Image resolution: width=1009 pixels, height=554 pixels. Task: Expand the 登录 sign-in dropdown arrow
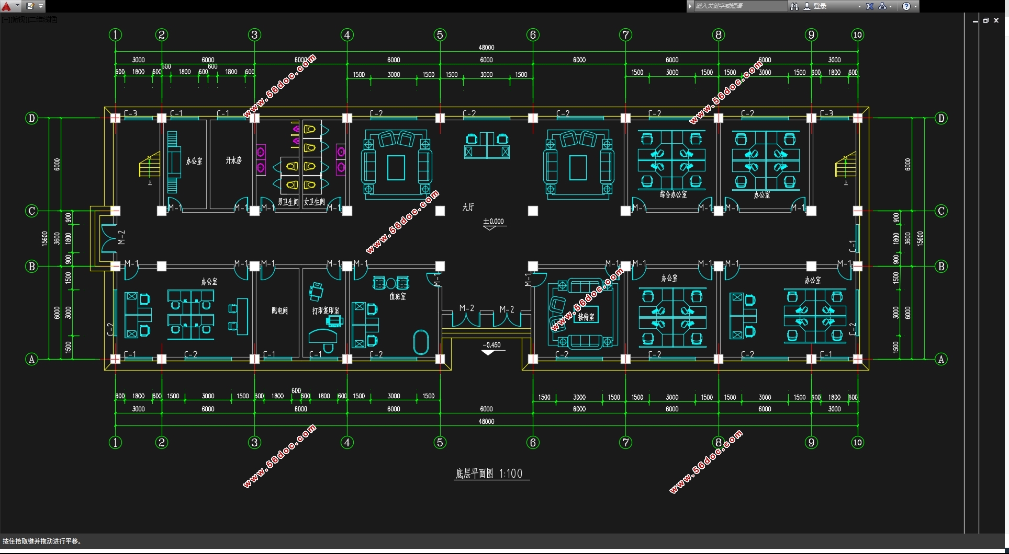tap(859, 7)
